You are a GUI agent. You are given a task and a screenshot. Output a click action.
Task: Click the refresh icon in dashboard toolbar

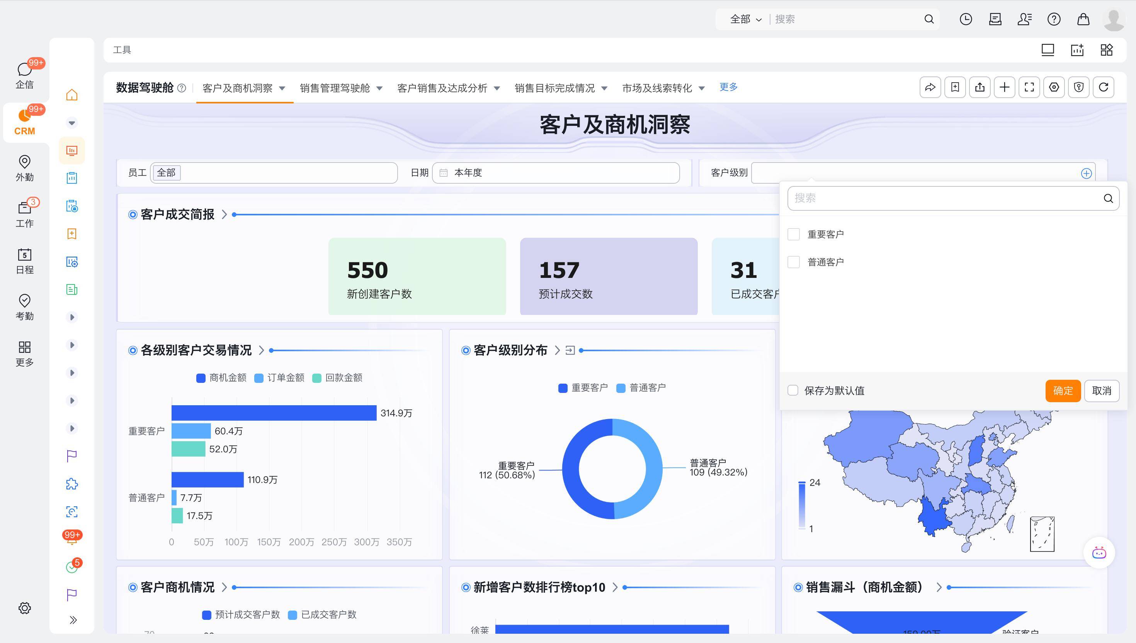1103,87
